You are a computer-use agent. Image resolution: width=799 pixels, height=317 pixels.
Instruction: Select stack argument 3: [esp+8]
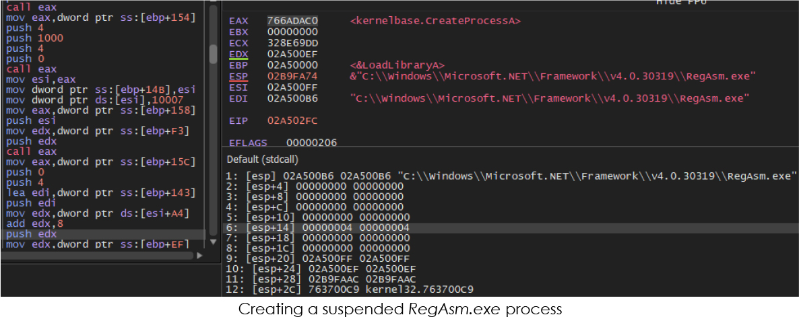(x=315, y=197)
